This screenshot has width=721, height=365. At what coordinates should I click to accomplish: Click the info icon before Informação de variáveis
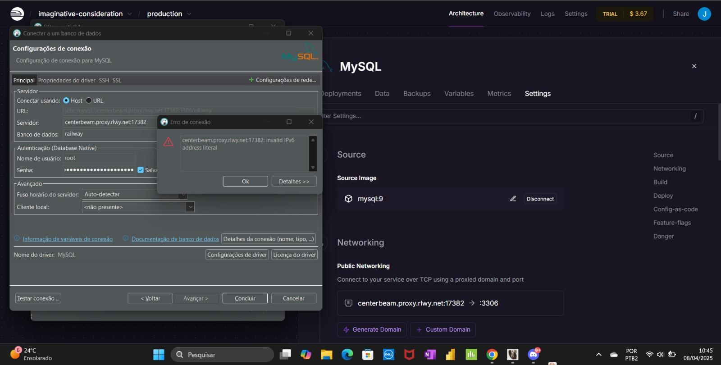click(x=17, y=238)
